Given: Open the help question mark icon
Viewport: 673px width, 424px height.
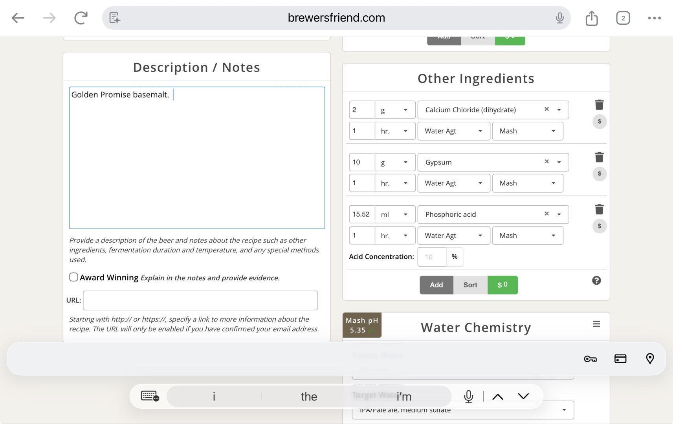Looking at the screenshot, I should coord(596,280).
